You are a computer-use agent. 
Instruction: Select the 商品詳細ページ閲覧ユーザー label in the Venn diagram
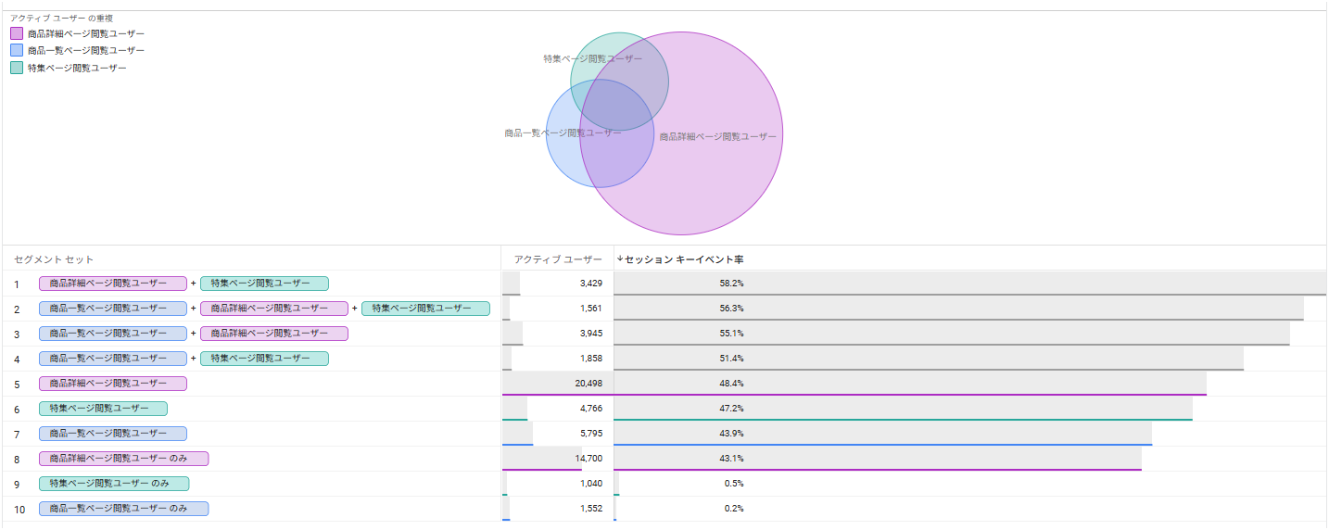(717, 136)
